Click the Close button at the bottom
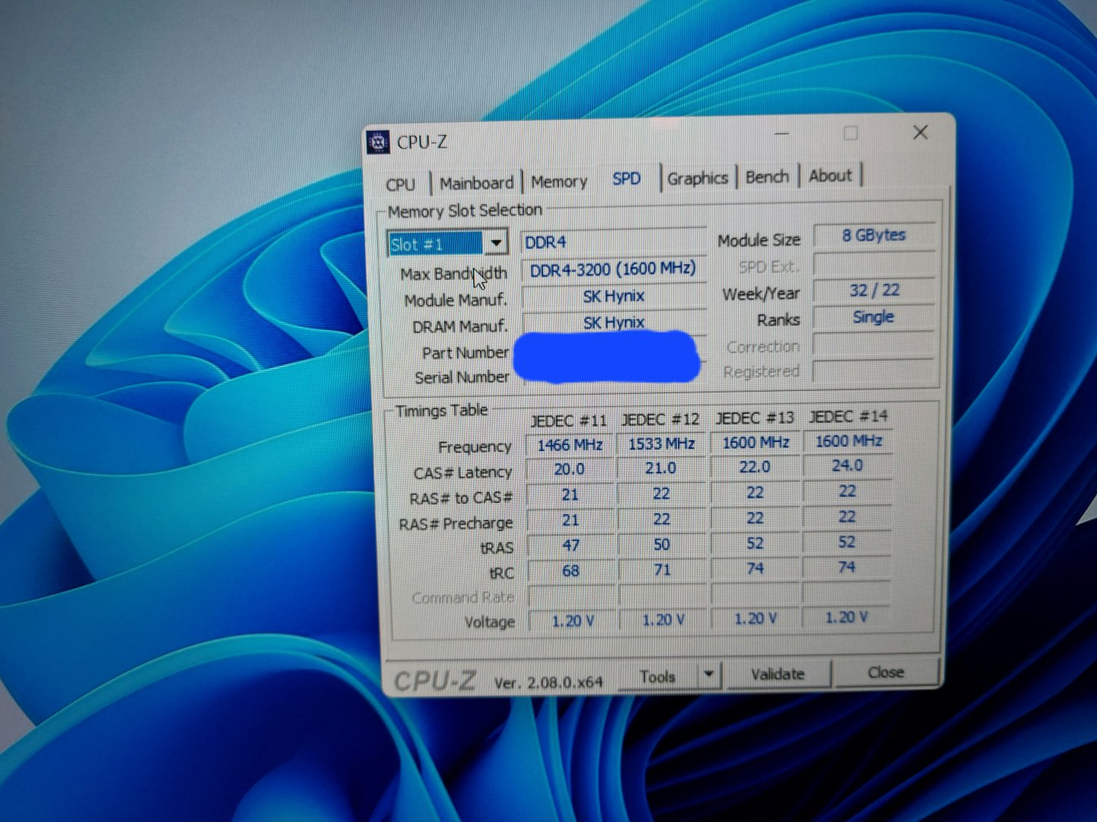The width and height of the screenshot is (1097, 822). tap(885, 672)
